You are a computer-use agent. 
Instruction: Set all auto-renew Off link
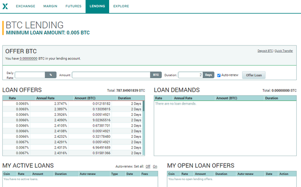click(148, 166)
